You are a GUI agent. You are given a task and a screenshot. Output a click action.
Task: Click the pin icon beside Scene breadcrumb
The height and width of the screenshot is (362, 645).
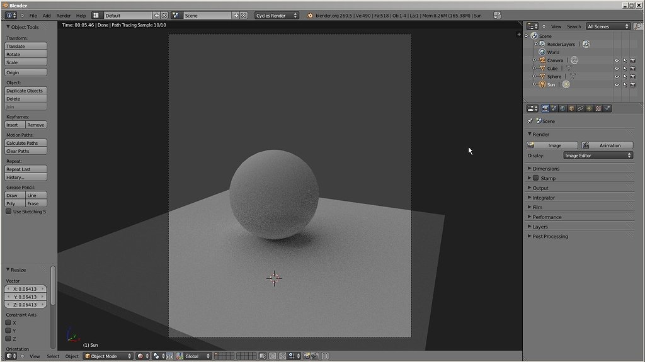point(530,121)
